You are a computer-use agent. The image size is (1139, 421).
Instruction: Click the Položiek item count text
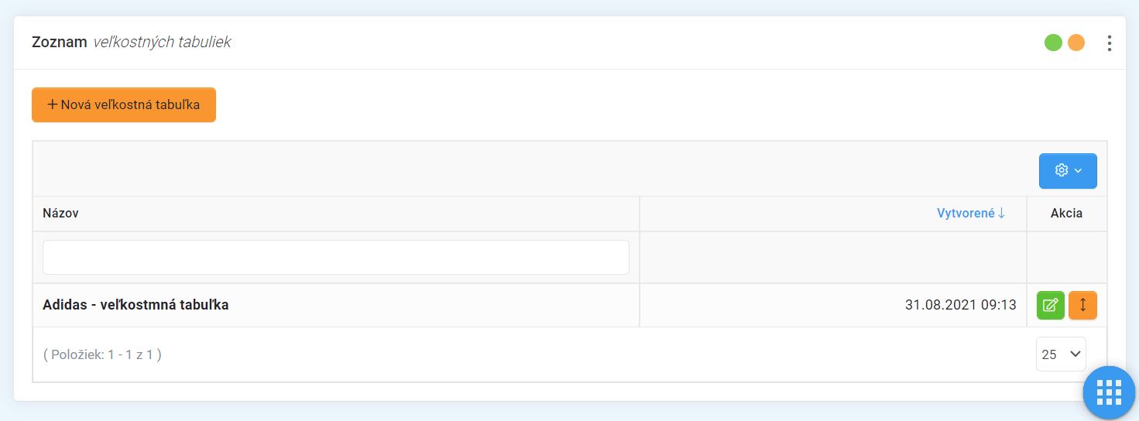click(x=102, y=355)
